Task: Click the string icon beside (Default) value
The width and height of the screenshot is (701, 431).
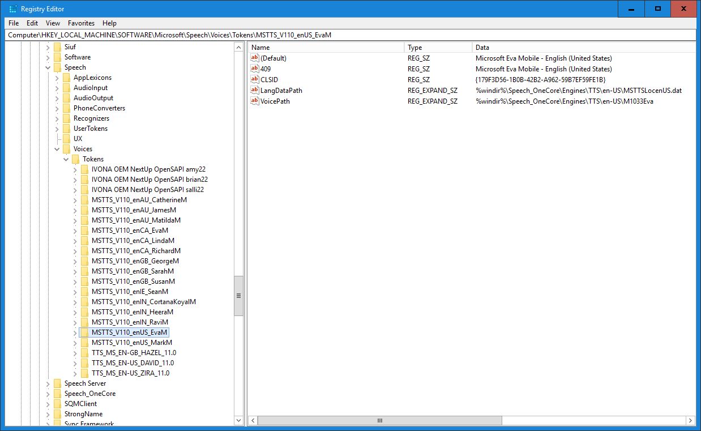Action: coord(255,58)
